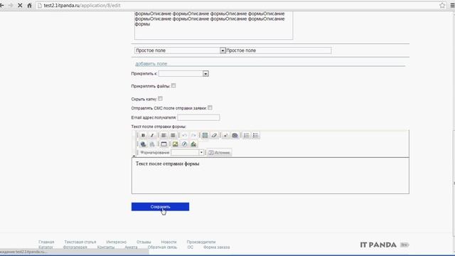Go to 'Форма заказа' footer link
Viewport: 455px width, 256px height.
pyautogui.click(x=216, y=247)
